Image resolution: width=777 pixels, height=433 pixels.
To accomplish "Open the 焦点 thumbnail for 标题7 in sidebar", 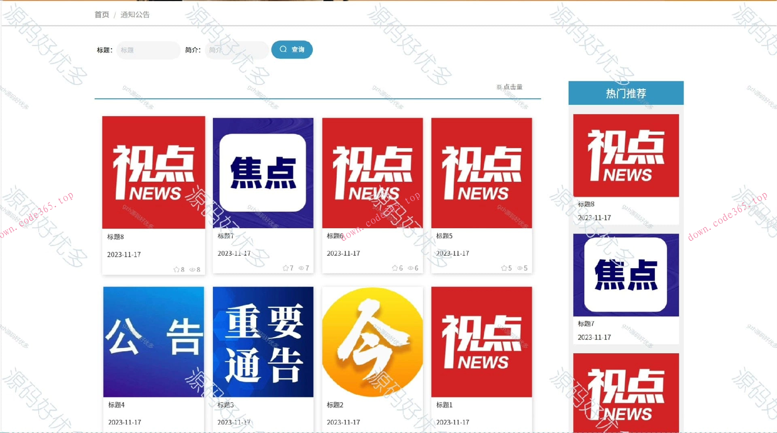I will pyautogui.click(x=626, y=274).
